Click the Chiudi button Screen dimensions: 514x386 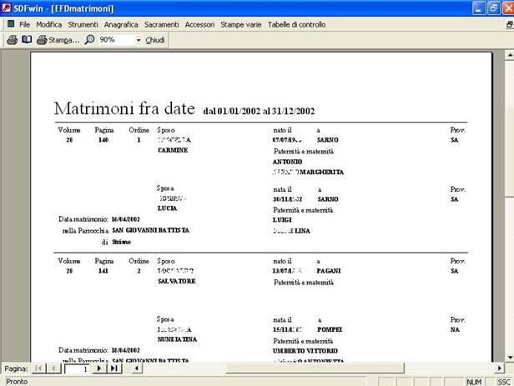(155, 40)
